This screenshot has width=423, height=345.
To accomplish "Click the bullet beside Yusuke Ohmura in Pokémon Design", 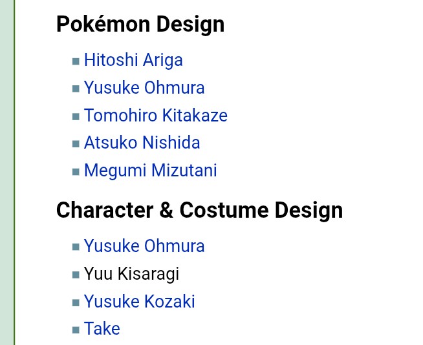I will click(x=76, y=89).
